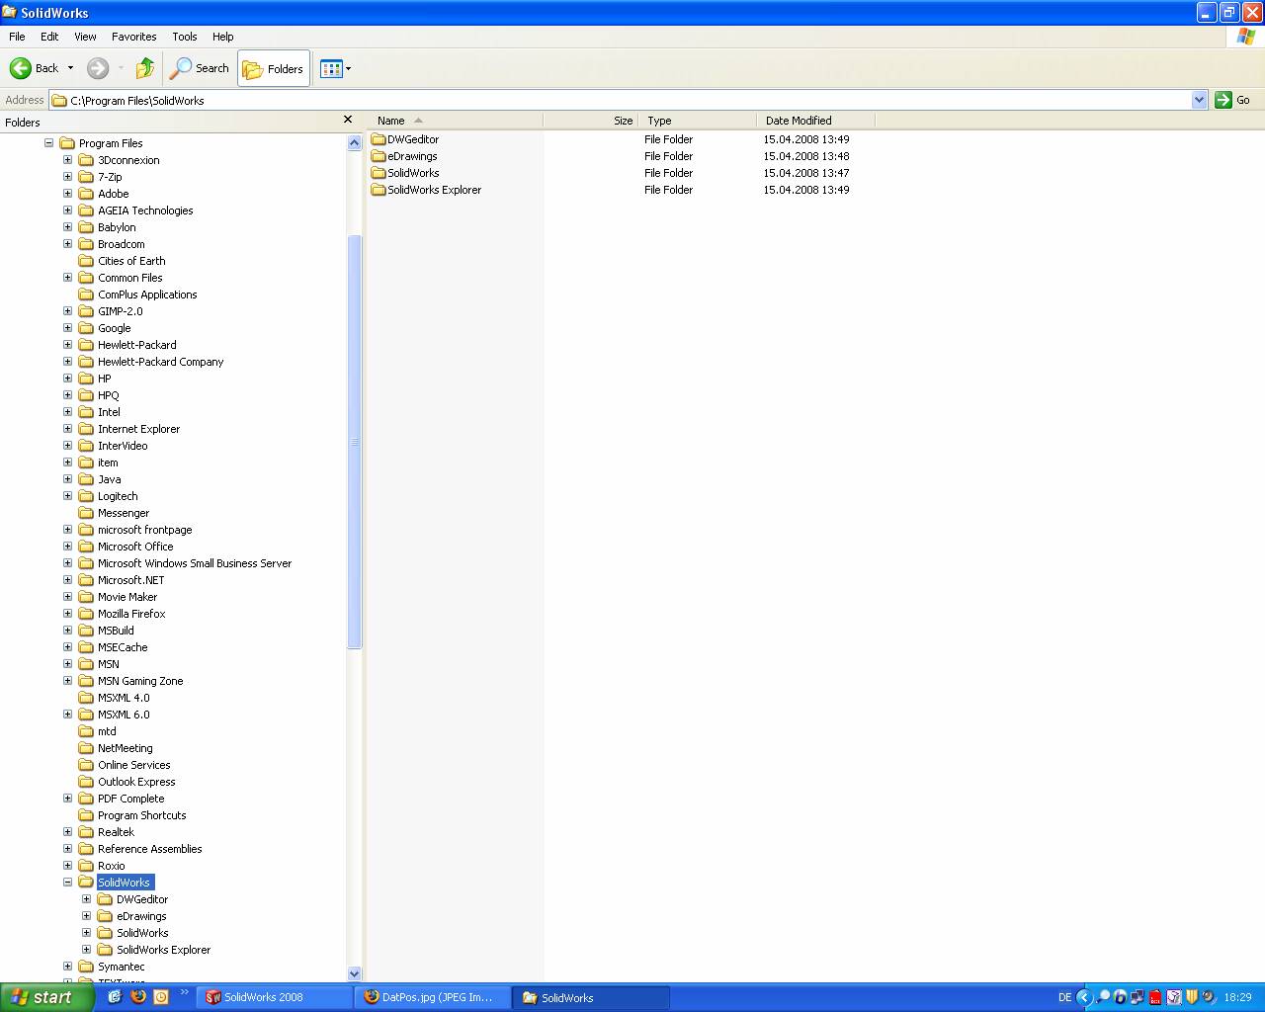Click the Roxio folder icon
Viewport: 1265px width, 1012px height.
tap(86, 866)
